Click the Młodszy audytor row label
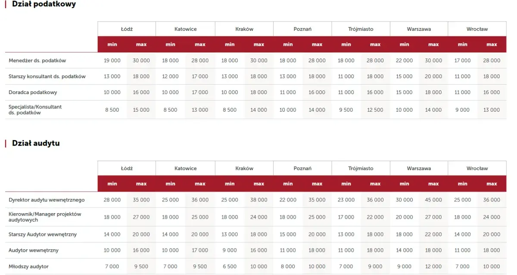Viewport: 517px width, 275px height. 29,266
